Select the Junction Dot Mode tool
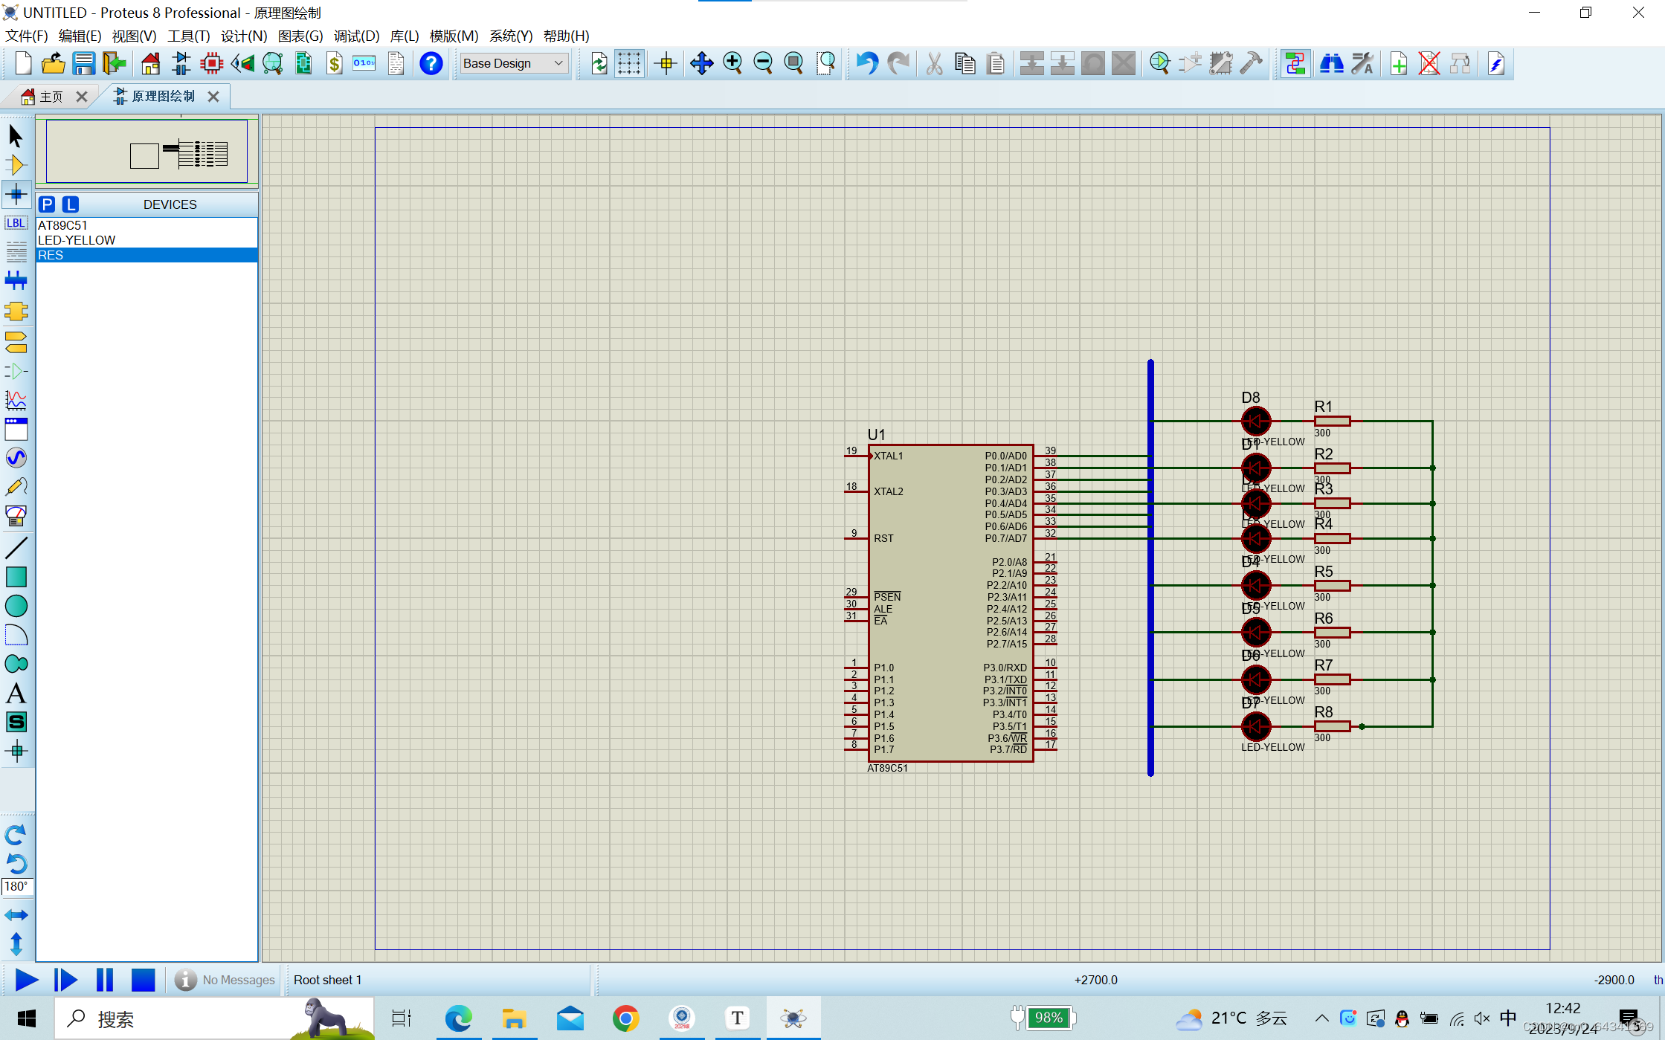Viewport: 1665px width, 1040px height. click(16, 195)
